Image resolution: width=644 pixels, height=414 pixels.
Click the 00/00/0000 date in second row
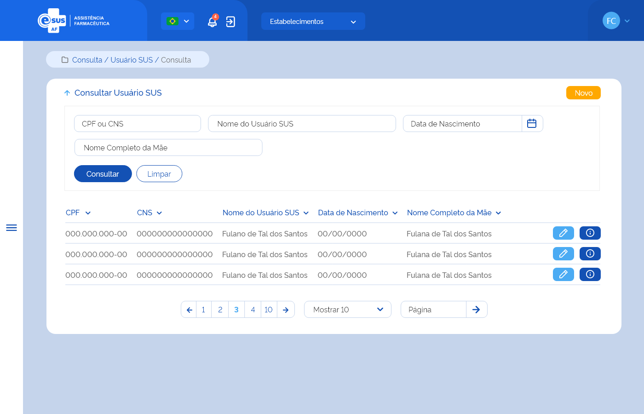(x=342, y=254)
